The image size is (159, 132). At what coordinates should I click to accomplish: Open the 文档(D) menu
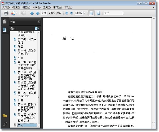37,7
